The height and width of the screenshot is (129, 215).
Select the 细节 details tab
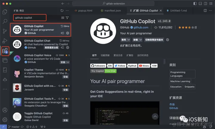pyautogui.click(x=94, y=55)
